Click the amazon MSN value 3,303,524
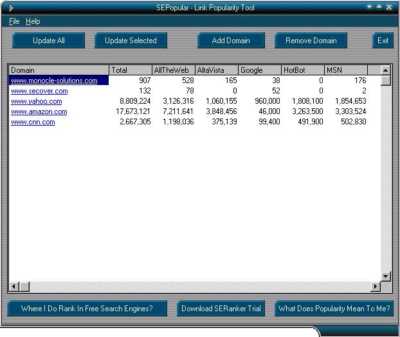This screenshot has width=400, height=337. (x=350, y=111)
